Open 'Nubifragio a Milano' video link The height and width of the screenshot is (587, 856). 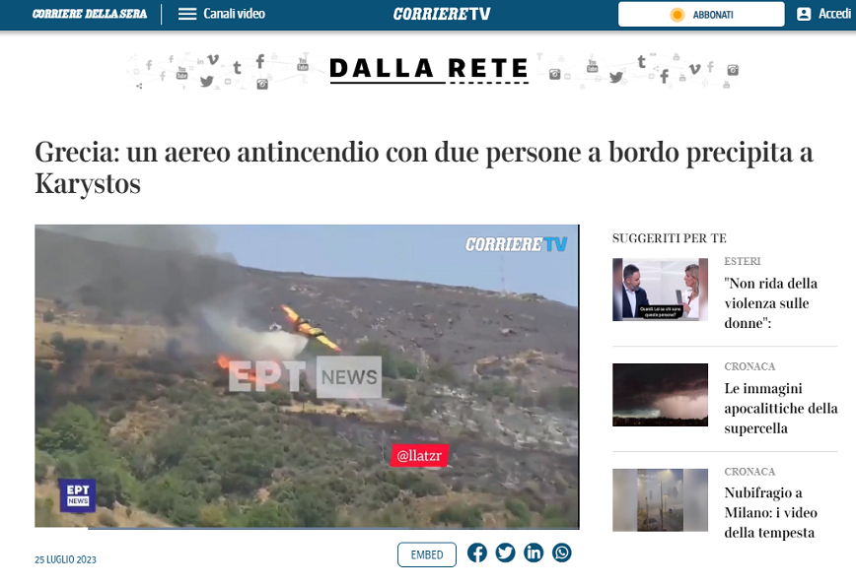tap(769, 512)
